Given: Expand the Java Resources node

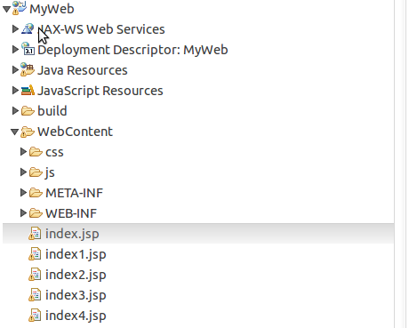Looking at the screenshot, I should 15,70.
